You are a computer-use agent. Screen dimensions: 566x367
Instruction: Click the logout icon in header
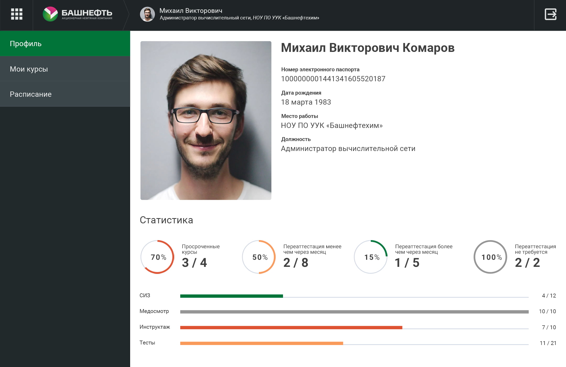(x=551, y=14)
